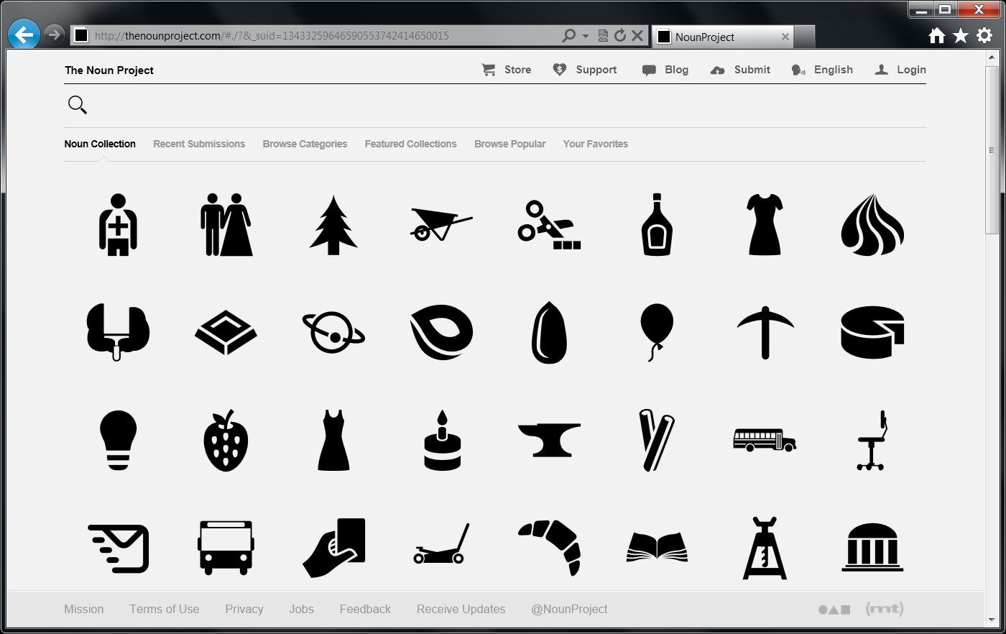Expand the address bar search dropdown arrow
This screenshot has height=634, width=1006.
click(586, 35)
